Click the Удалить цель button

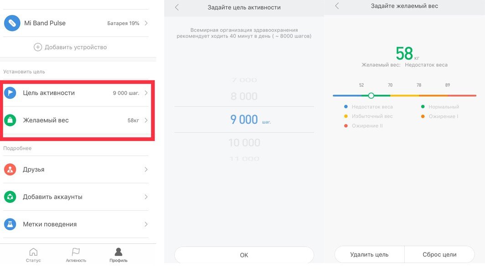point(369,254)
